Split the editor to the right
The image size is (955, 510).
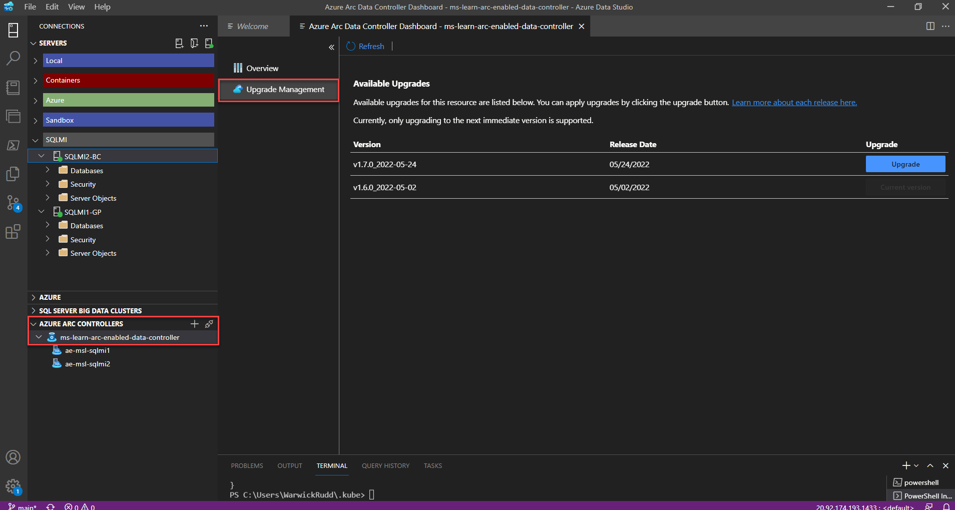pyautogui.click(x=930, y=26)
